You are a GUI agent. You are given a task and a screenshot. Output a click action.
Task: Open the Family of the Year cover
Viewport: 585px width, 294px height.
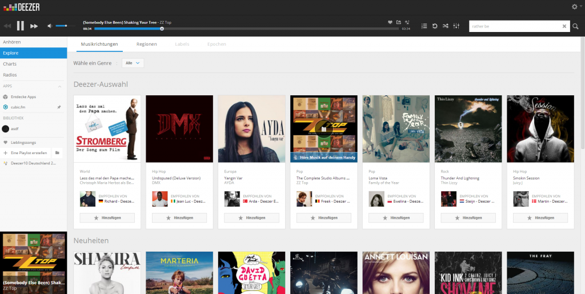tap(396, 128)
